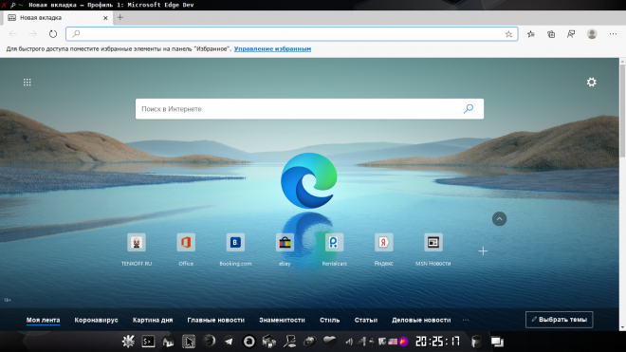Image resolution: width=626 pixels, height=352 pixels.
Task: Open the trash can taskbar icon
Action: [x=476, y=342]
